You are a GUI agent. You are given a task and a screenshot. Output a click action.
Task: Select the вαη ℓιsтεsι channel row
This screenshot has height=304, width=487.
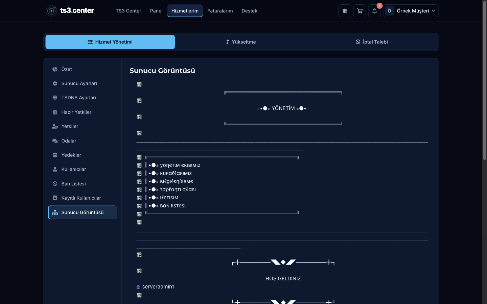[172, 206]
